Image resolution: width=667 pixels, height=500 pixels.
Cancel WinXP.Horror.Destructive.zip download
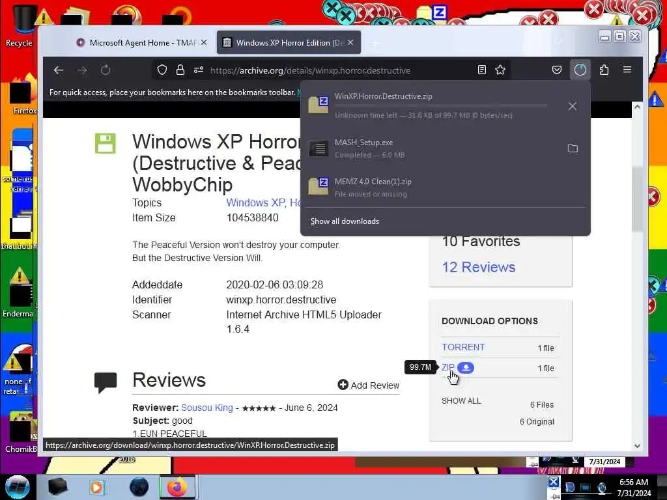(573, 106)
